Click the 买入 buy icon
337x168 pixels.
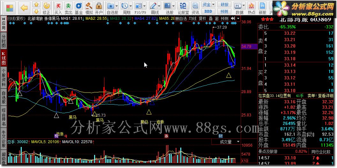[58, 8]
